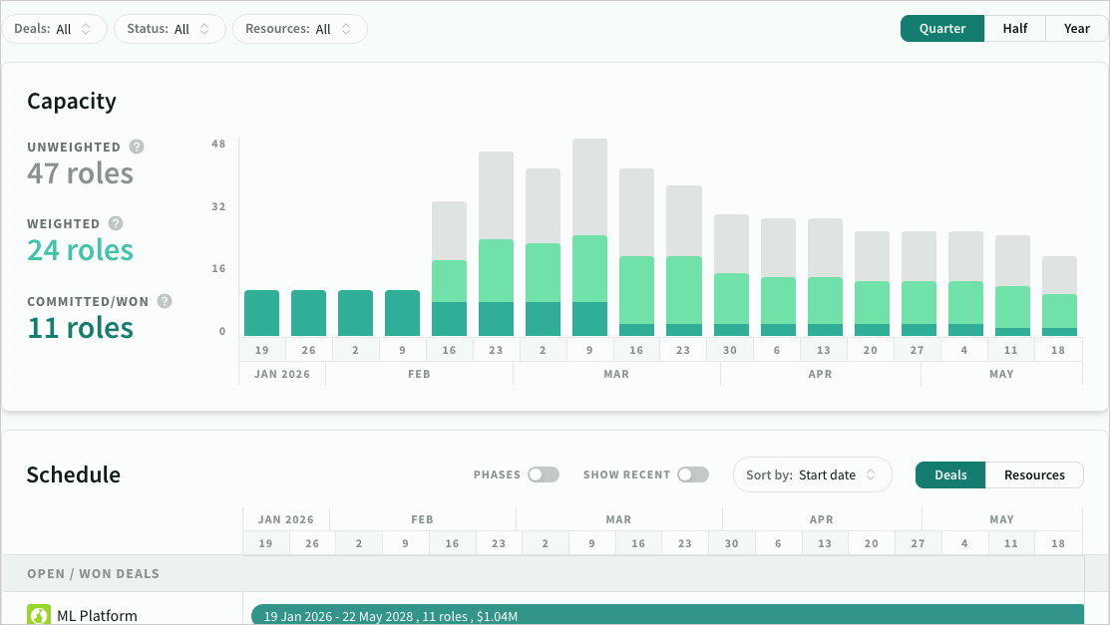Open the Unweighted metric help tooltip
Viewport: 1110px width, 625px height.
point(137,147)
